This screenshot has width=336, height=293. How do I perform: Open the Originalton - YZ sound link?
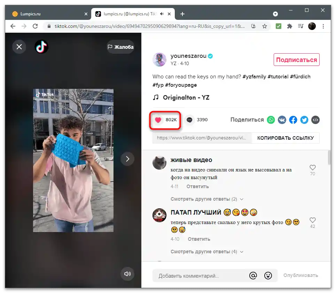(186, 98)
